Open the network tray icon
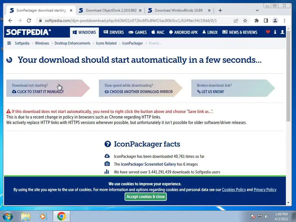 point(260,217)
